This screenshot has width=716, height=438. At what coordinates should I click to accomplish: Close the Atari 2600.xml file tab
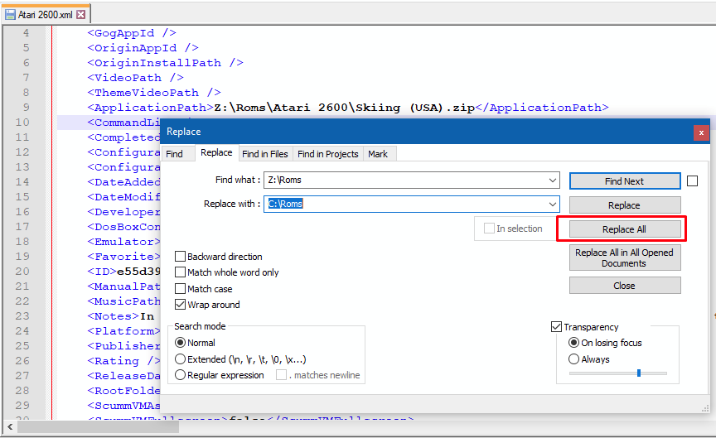pos(80,14)
